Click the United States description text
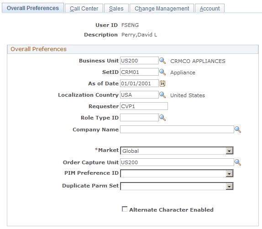 click(x=188, y=95)
